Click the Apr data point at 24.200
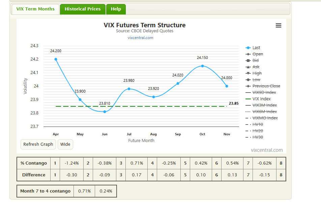 56,59
